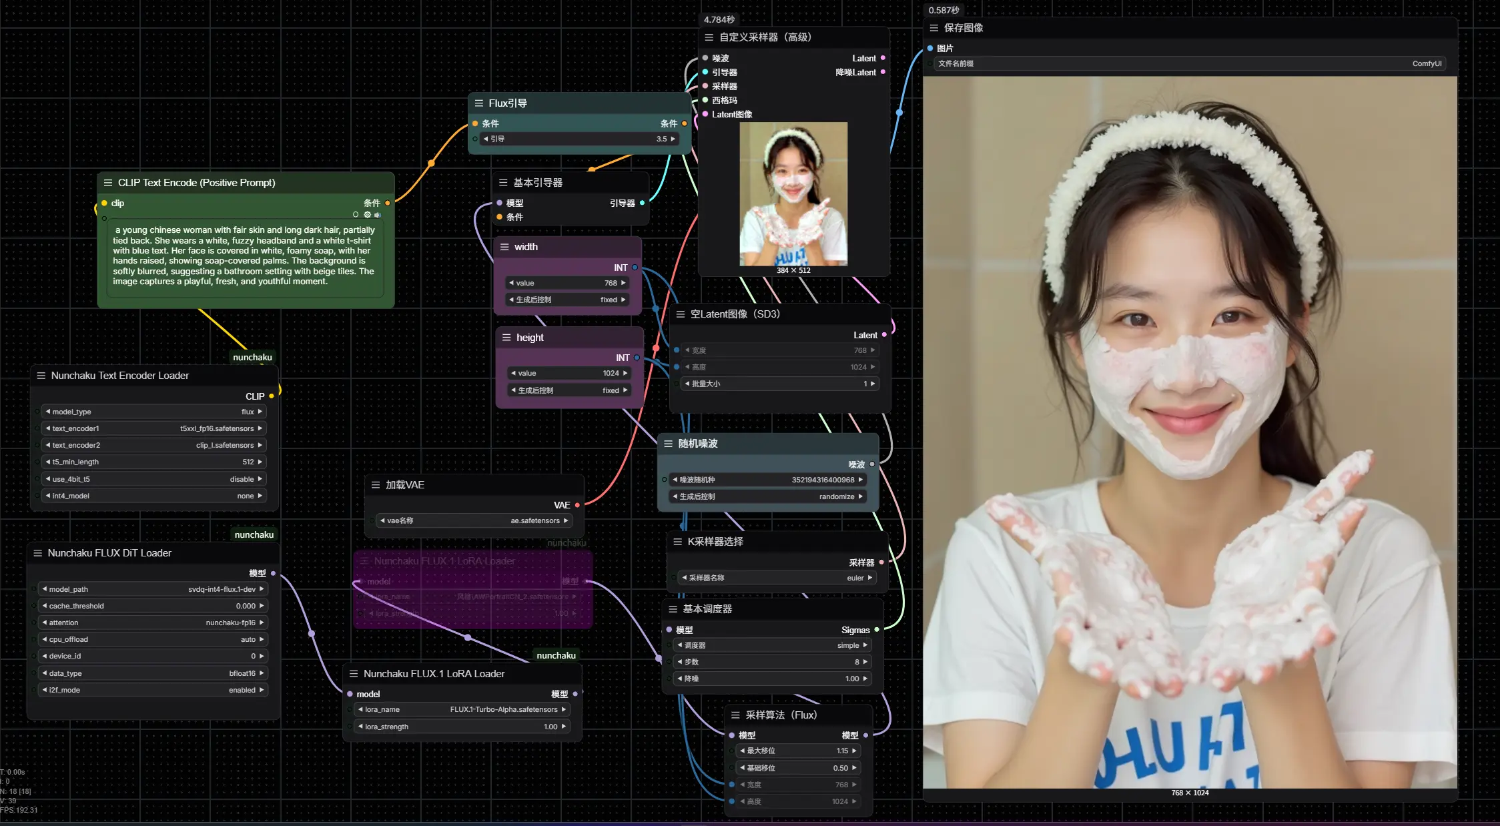Increase device_id 0 with right arrow
Screen dimensions: 1500x826
click(x=261, y=656)
